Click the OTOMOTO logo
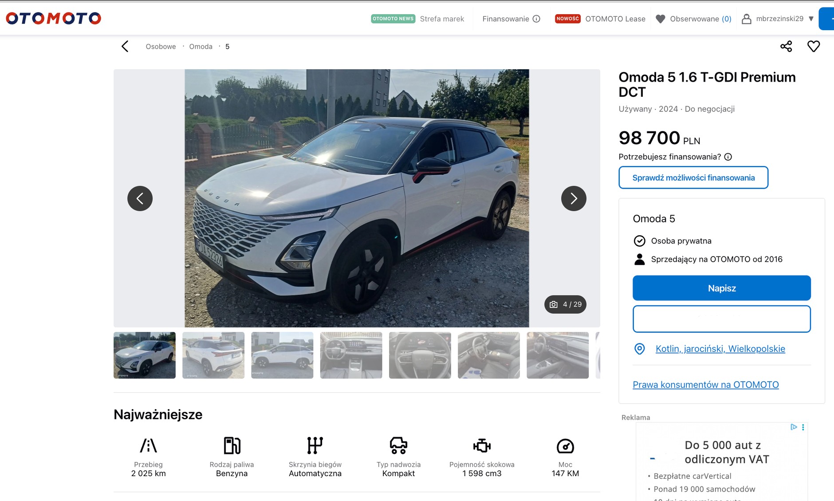Screen dimensions: 834x501 [53, 18]
